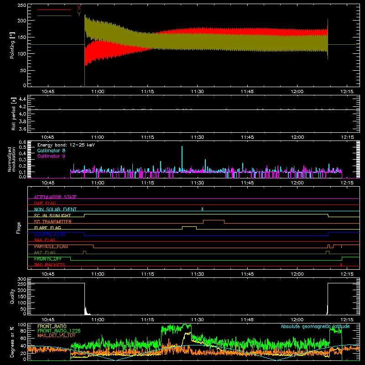Click the 250 tick label on Pointing axis
The image size is (365, 365).
point(22,5)
